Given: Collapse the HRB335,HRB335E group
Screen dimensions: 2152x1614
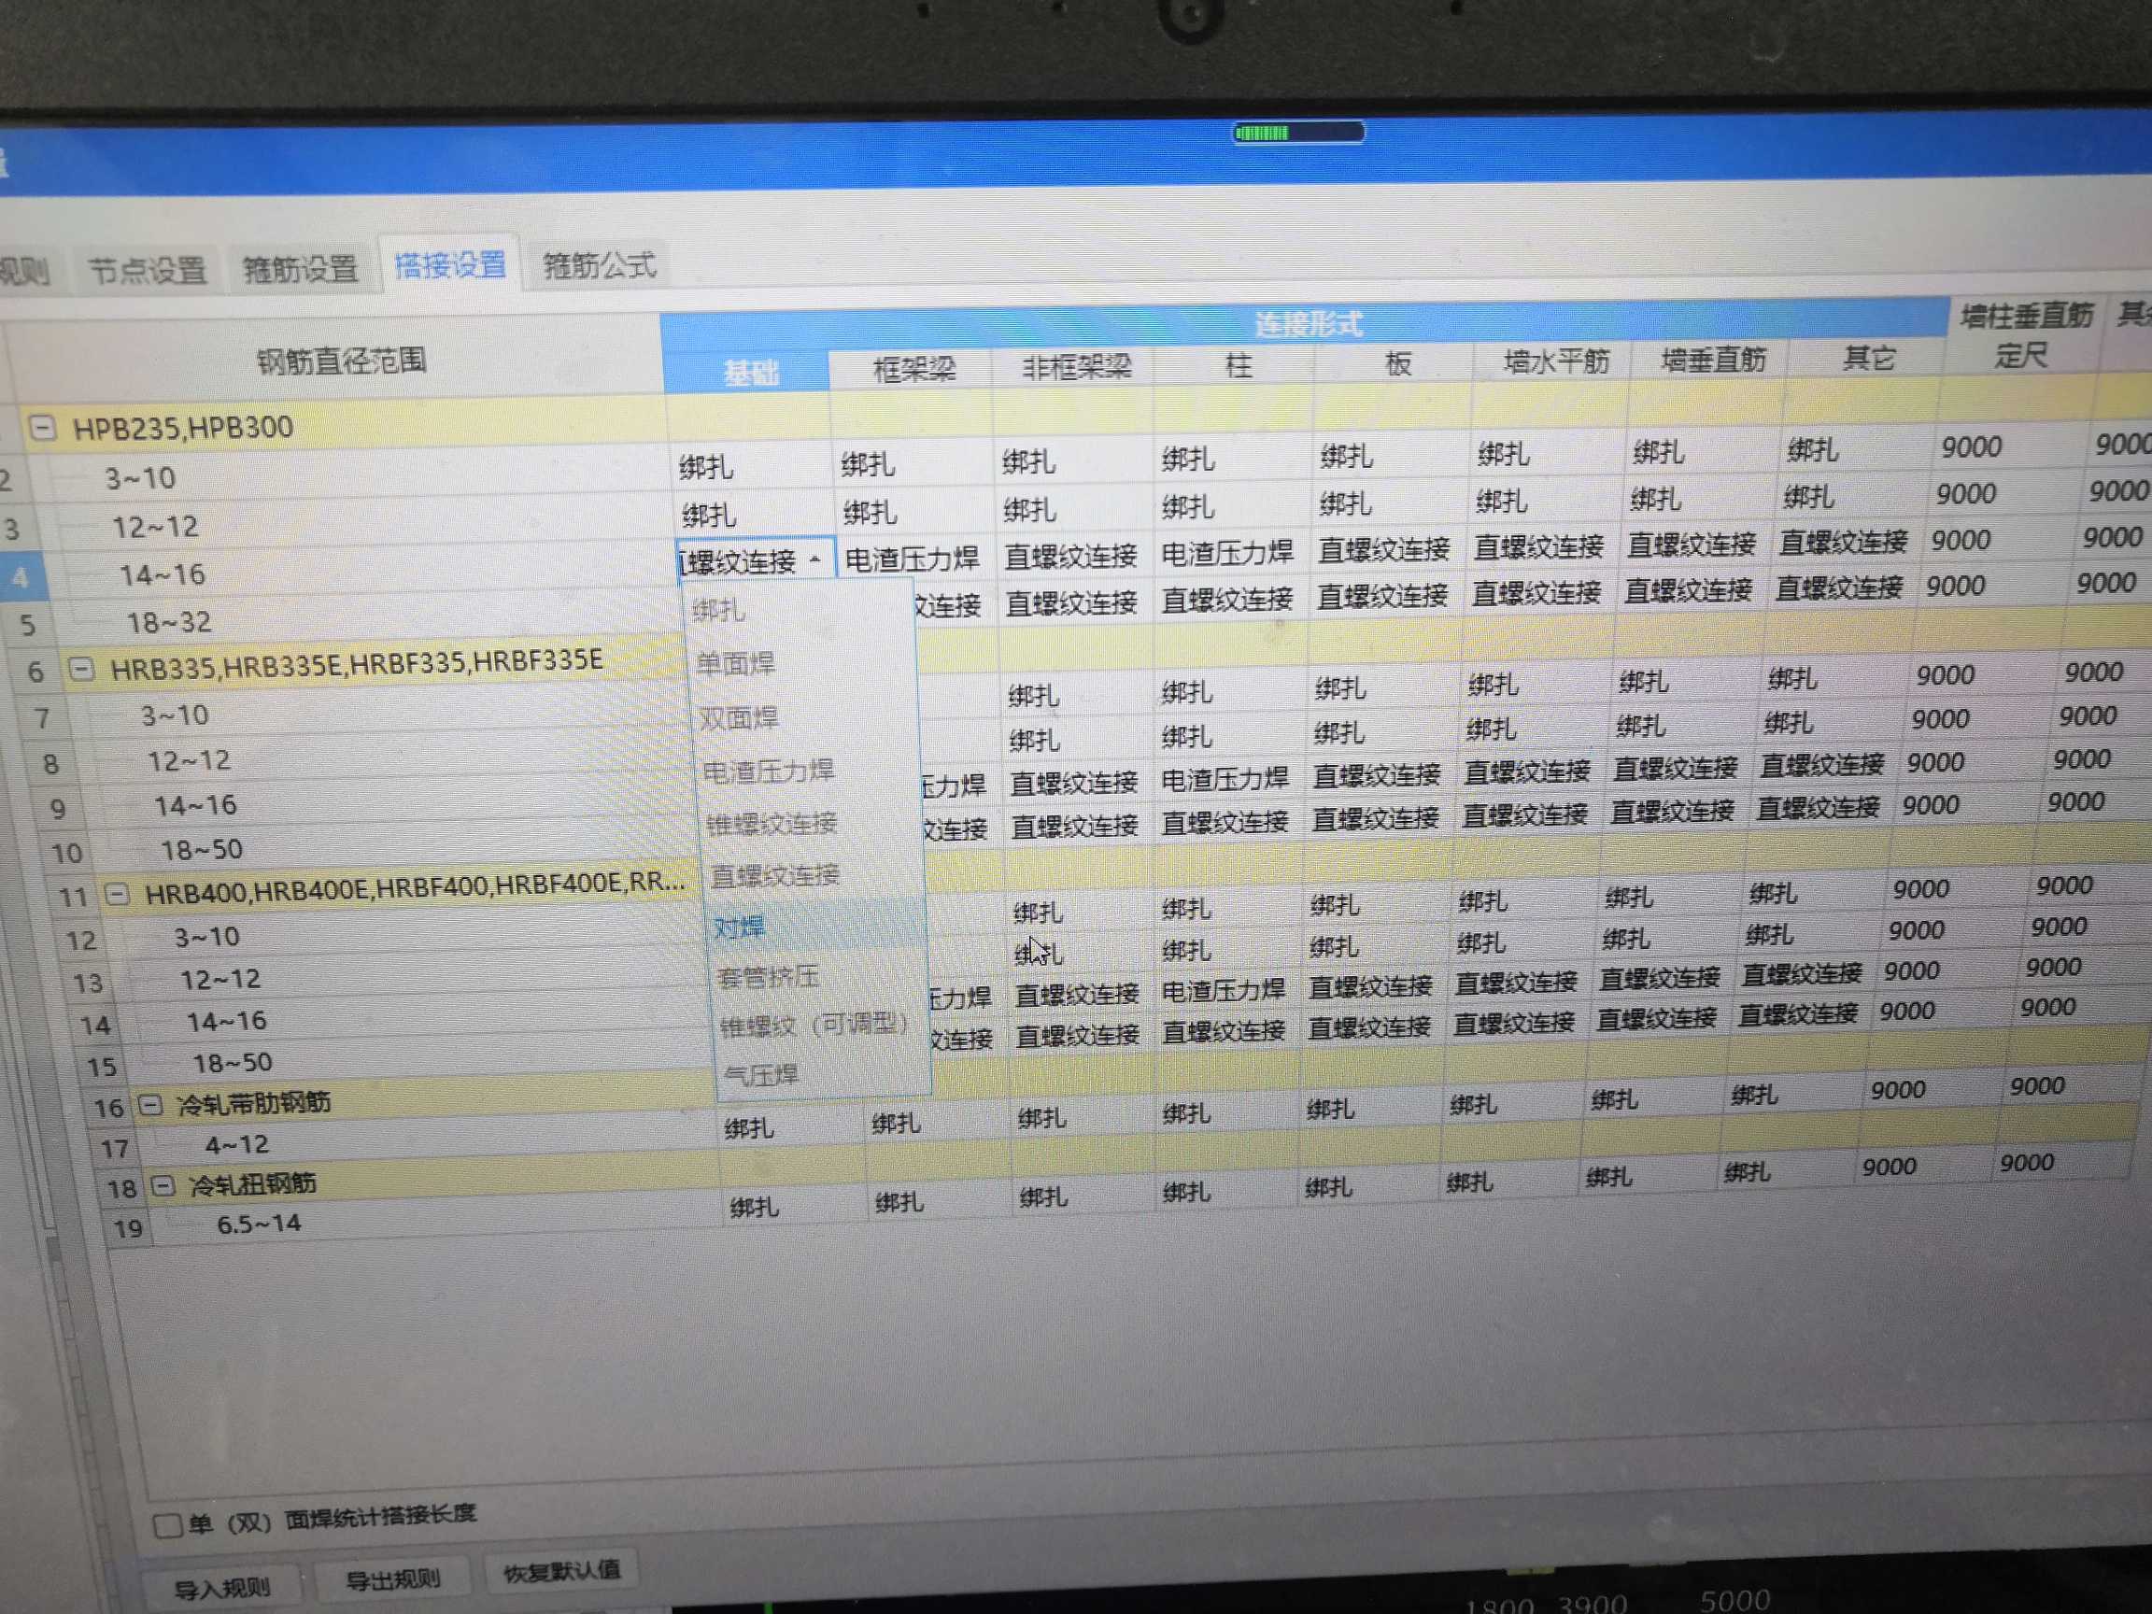Looking at the screenshot, I should point(83,668).
